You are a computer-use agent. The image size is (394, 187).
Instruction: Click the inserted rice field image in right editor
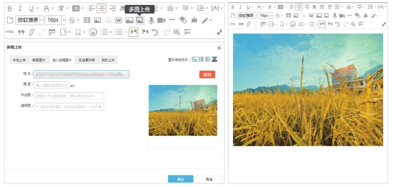308,89
